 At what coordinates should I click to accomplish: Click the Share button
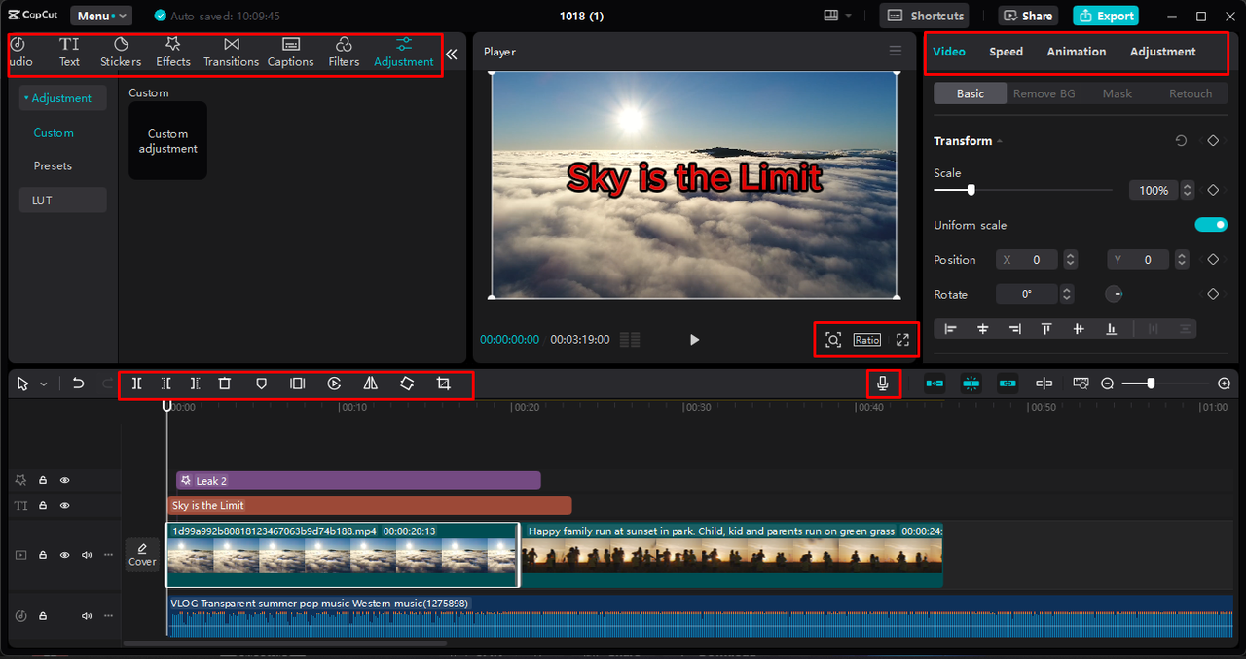pos(1028,16)
